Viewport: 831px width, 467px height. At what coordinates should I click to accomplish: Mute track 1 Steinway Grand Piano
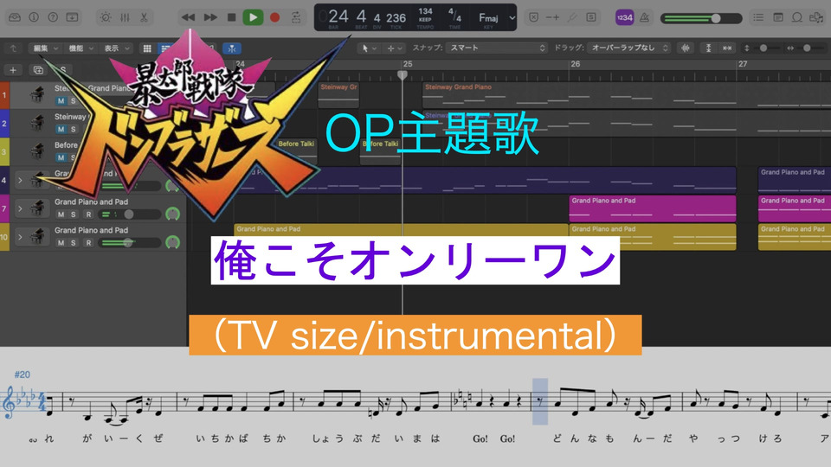pyautogui.click(x=61, y=100)
